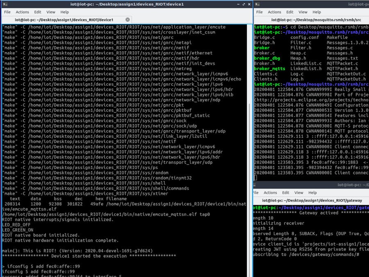Open Help menu in mosquitto terminal
This screenshot has width=369, height=277.
point(317,12)
